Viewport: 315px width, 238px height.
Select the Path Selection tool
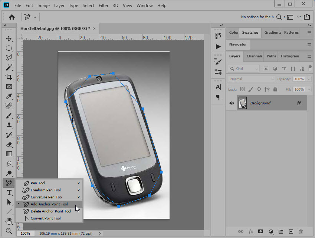tap(9, 202)
